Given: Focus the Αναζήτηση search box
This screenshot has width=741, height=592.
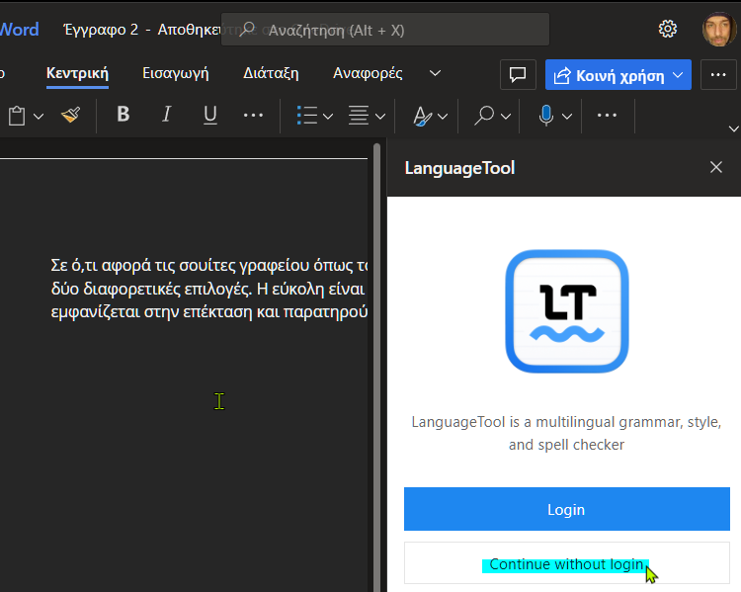Looking at the screenshot, I should click(x=385, y=30).
